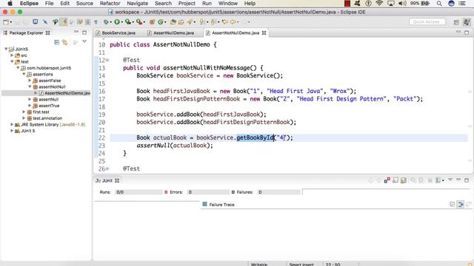Toggle Link with Editor in Package Explorer

(x=65, y=42)
